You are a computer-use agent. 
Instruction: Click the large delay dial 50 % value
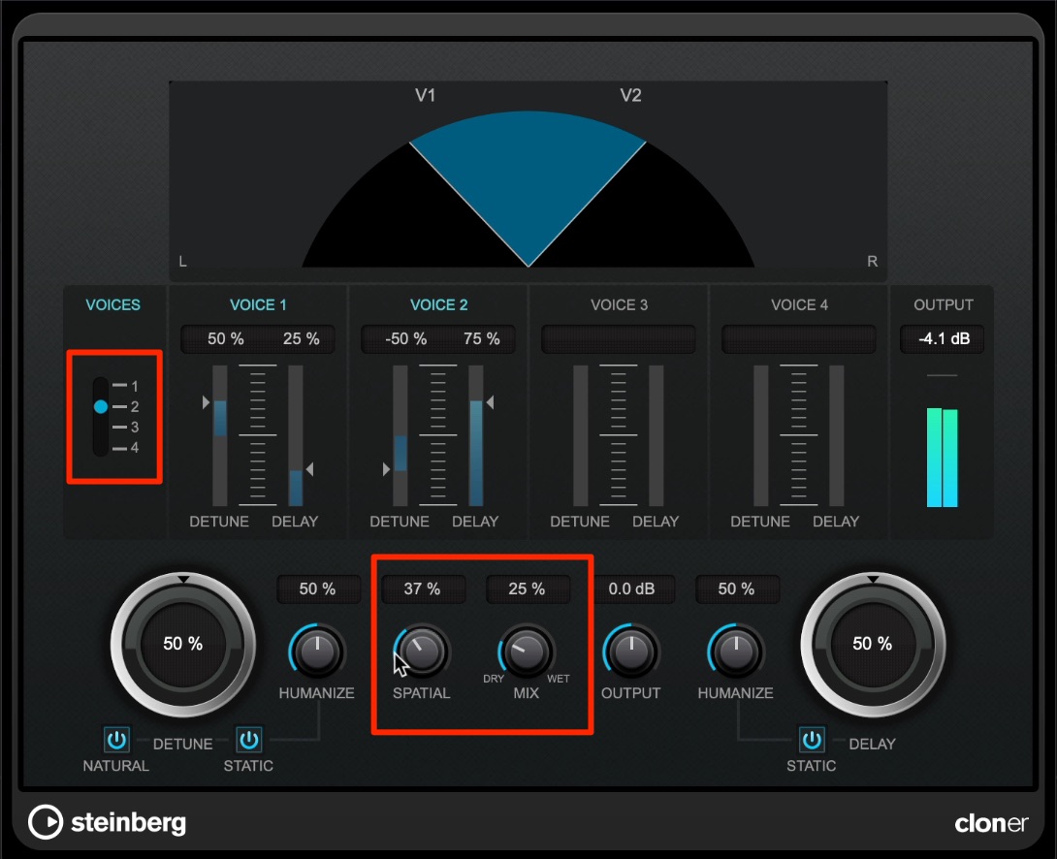pos(873,644)
